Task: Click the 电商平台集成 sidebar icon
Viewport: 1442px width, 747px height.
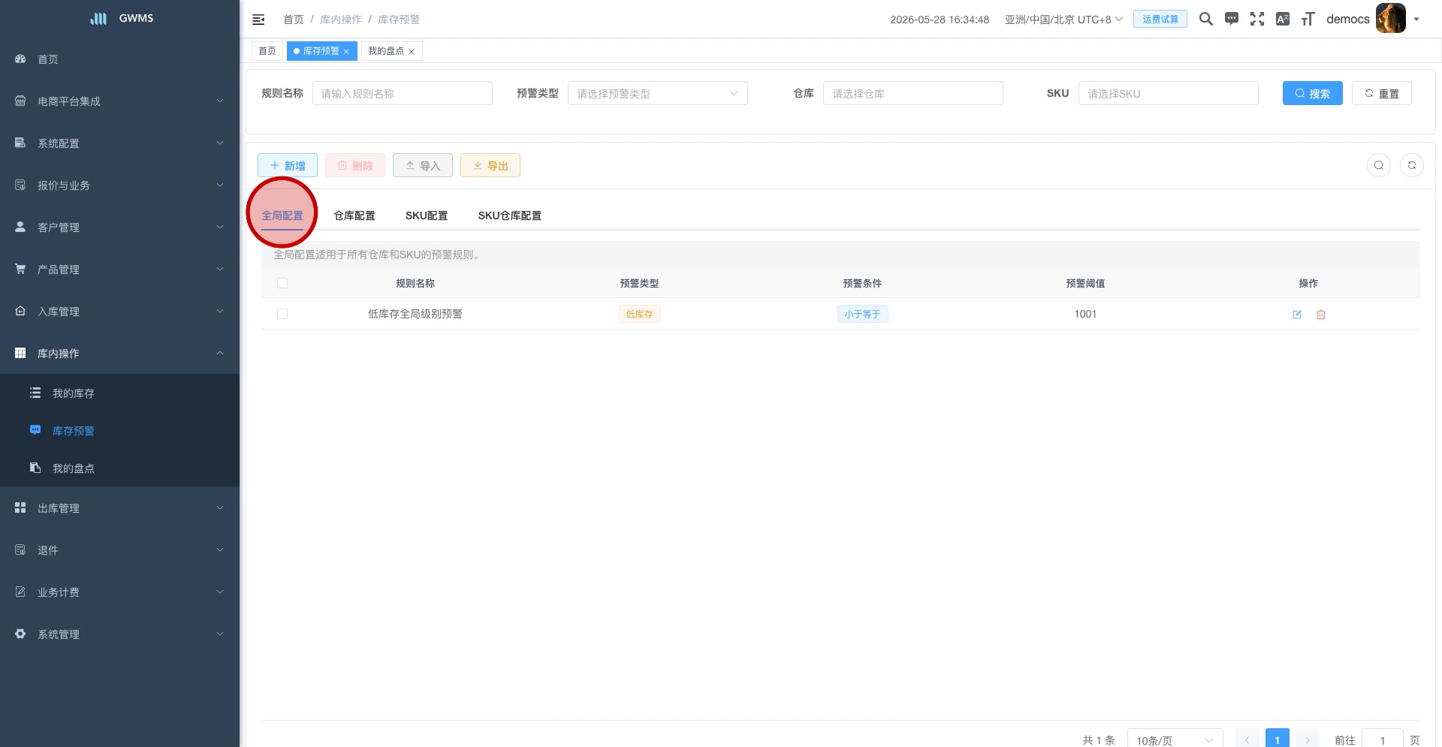Action: 20,101
